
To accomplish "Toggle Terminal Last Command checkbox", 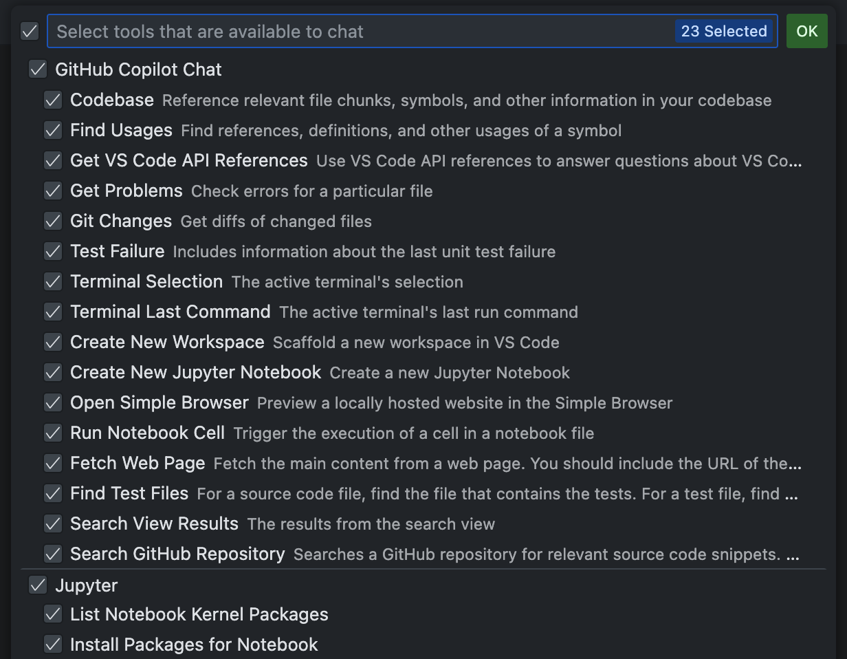I will 53,312.
